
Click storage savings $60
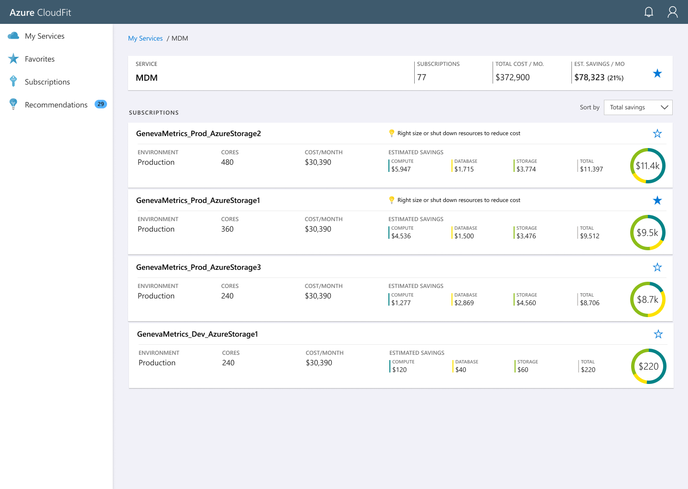pyautogui.click(x=523, y=370)
